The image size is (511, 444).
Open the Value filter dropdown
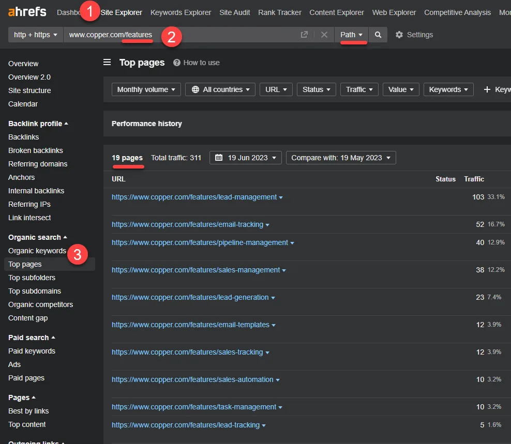point(401,89)
